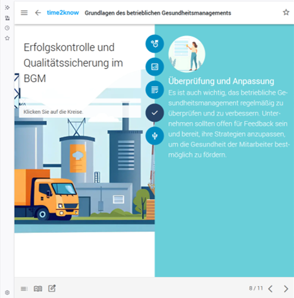The image size is (294, 298).
Task: Select the dark checkmark circle
Action: 154,113
